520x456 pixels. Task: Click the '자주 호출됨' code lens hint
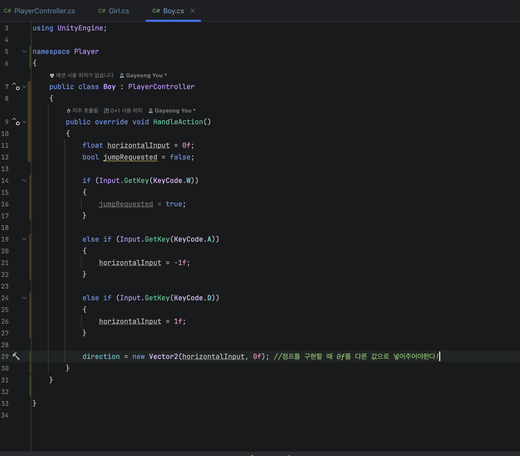pos(85,111)
